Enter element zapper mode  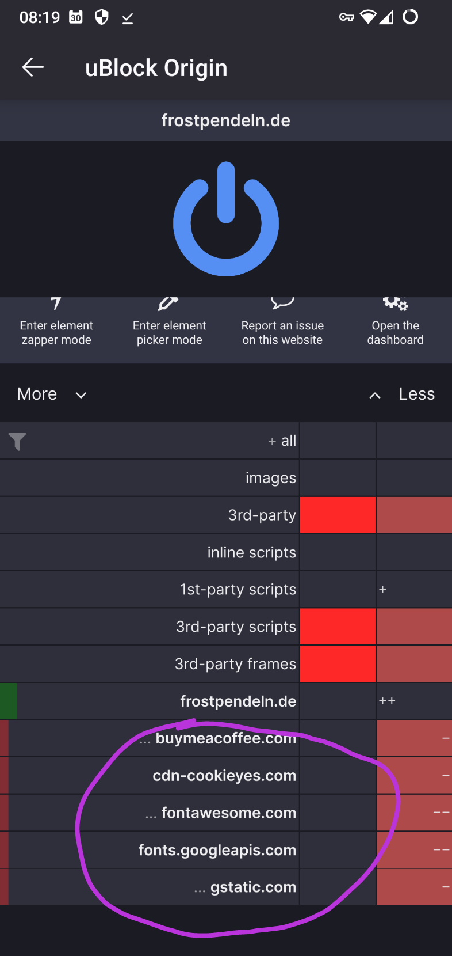click(x=56, y=323)
